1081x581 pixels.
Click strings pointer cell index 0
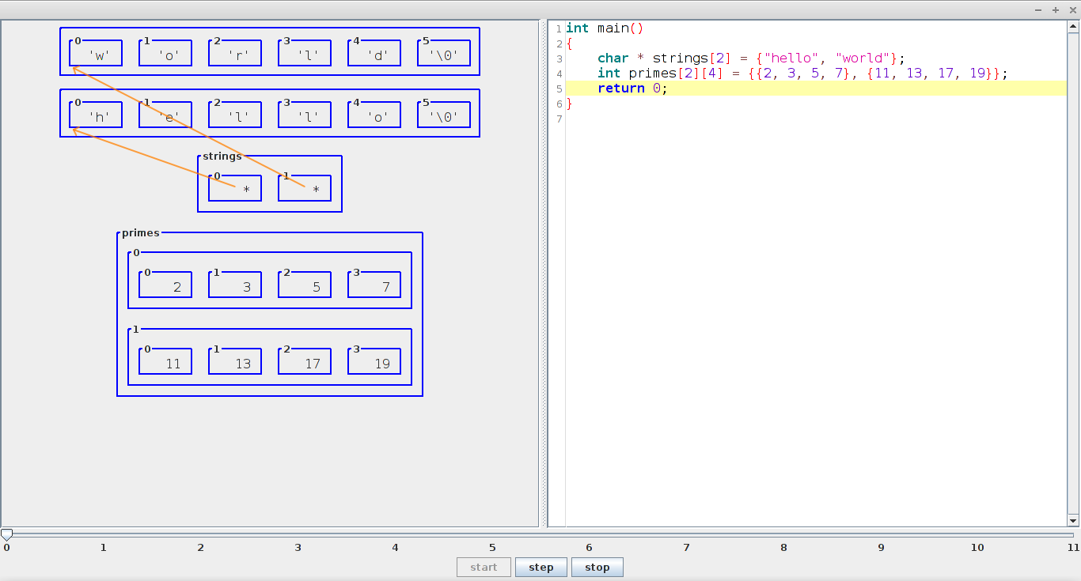tap(235, 188)
